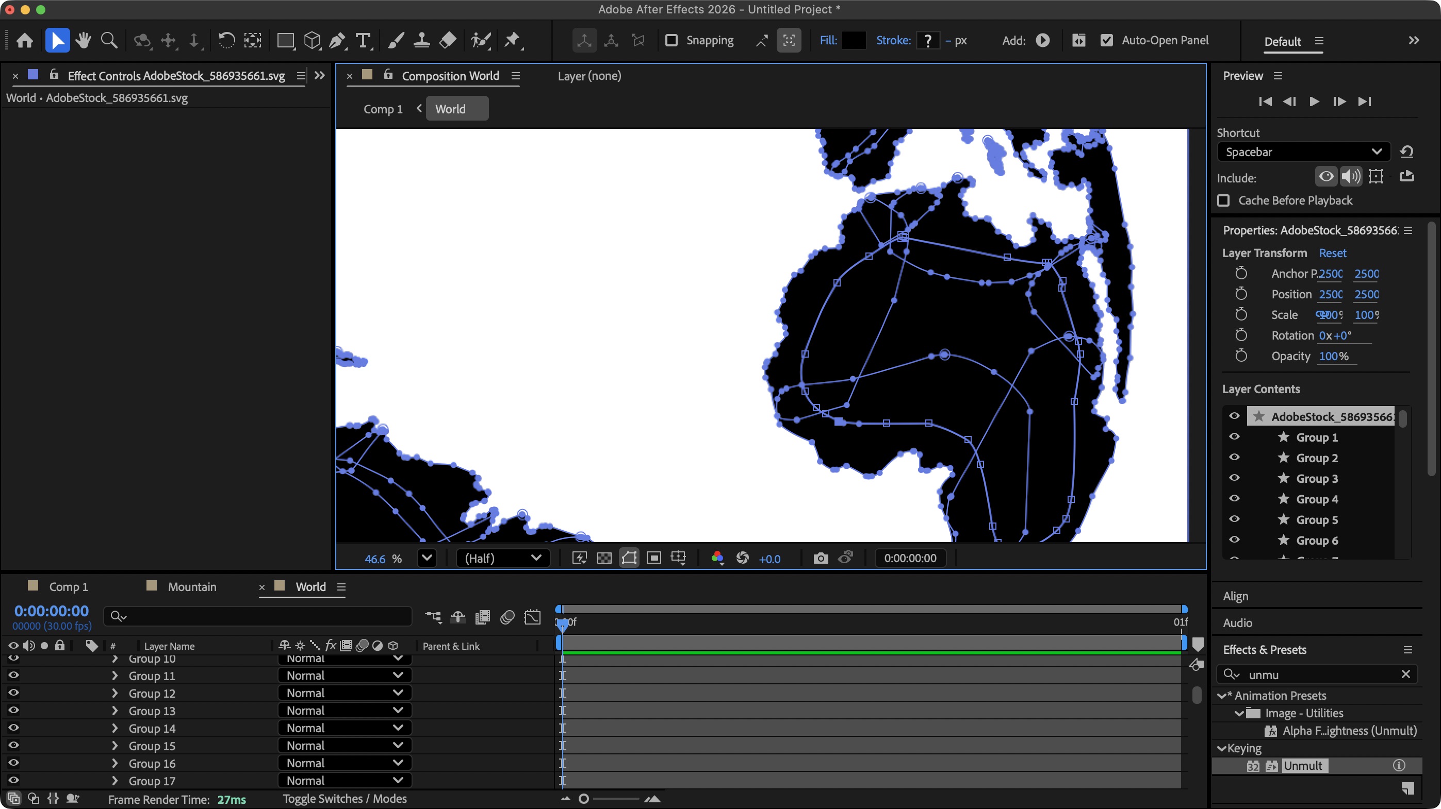1441x809 pixels.
Task: Enable Cache Before Playback
Action: (1224, 200)
